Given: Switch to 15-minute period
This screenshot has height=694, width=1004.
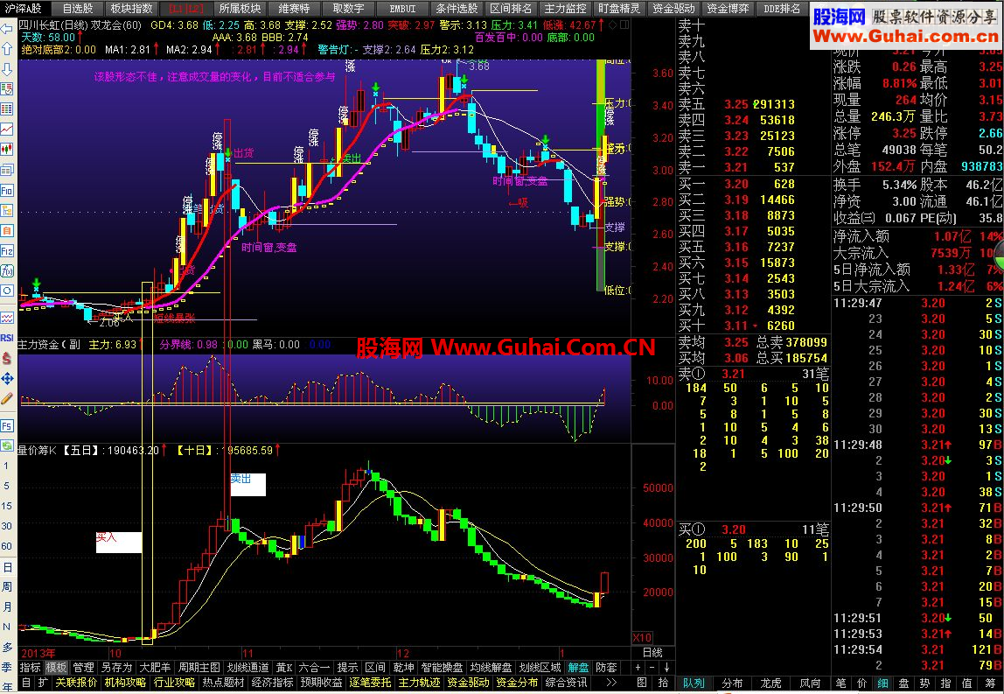Looking at the screenshot, I should tap(7, 506).
